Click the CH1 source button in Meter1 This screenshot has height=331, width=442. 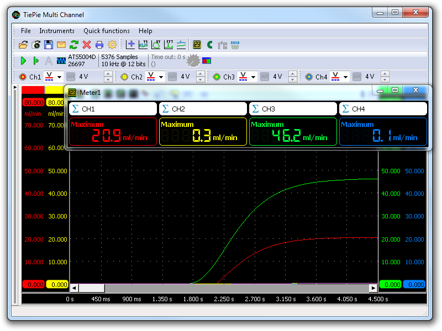click(x=113, y=109)
